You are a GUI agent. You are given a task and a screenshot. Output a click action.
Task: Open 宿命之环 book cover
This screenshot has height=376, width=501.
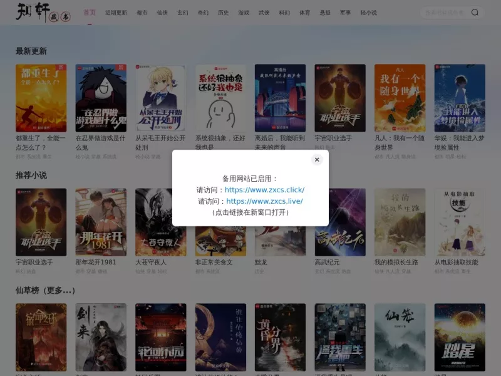(x=41, y=337)
